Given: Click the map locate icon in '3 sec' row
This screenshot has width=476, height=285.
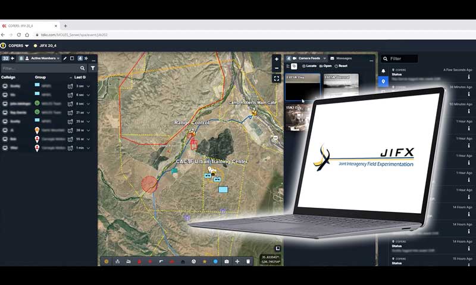Looking at the screenshot, I should 70,86.
